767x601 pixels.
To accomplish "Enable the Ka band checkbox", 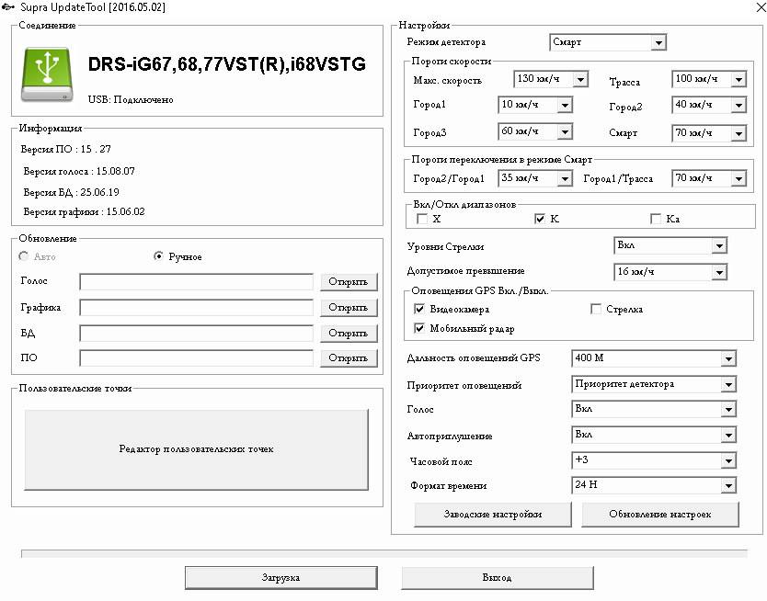I will [656, 220].
